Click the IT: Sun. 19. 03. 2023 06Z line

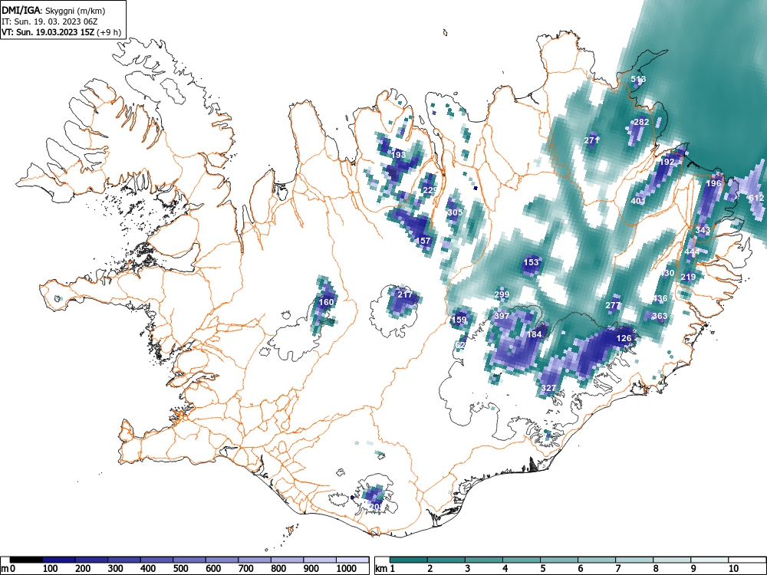click(x=49, y=21)
